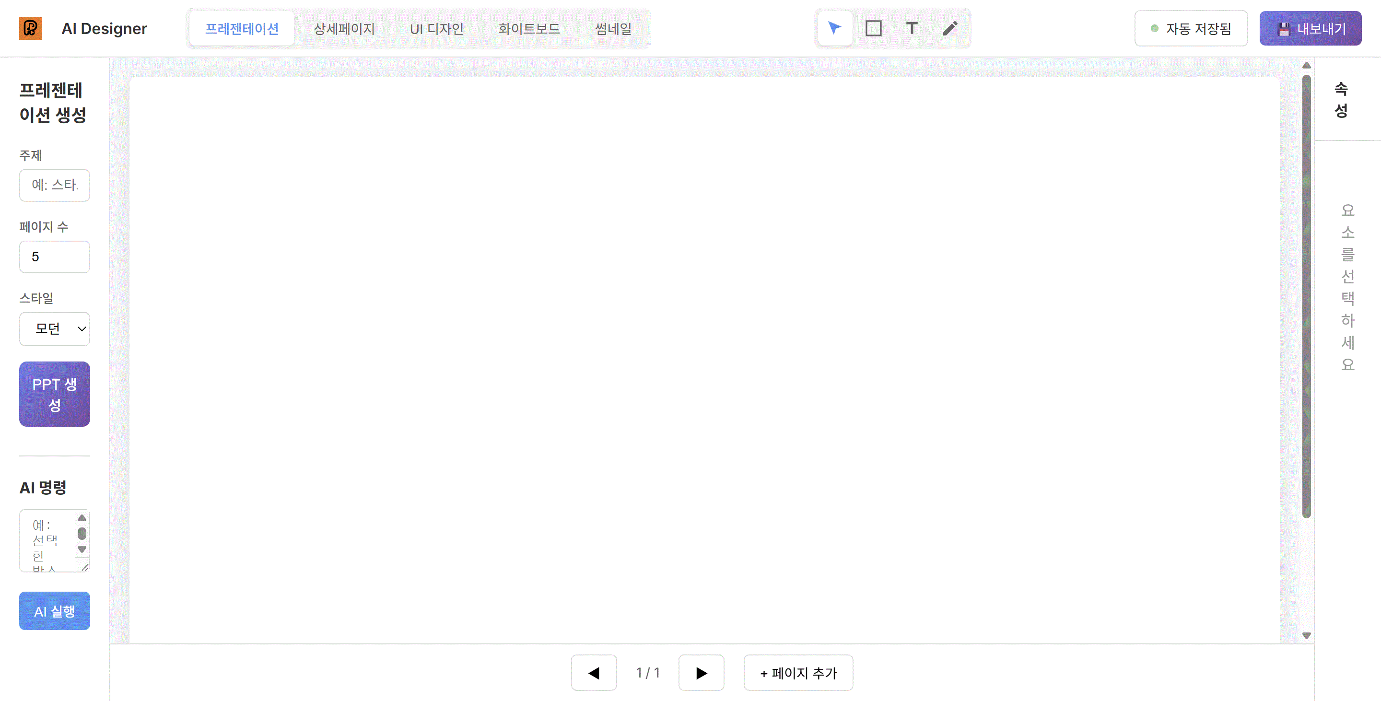Image resolution: width=1381 pixels, height=701 pixels.
Task: Go to next page arrow
Action: click(x=701, y=673)
